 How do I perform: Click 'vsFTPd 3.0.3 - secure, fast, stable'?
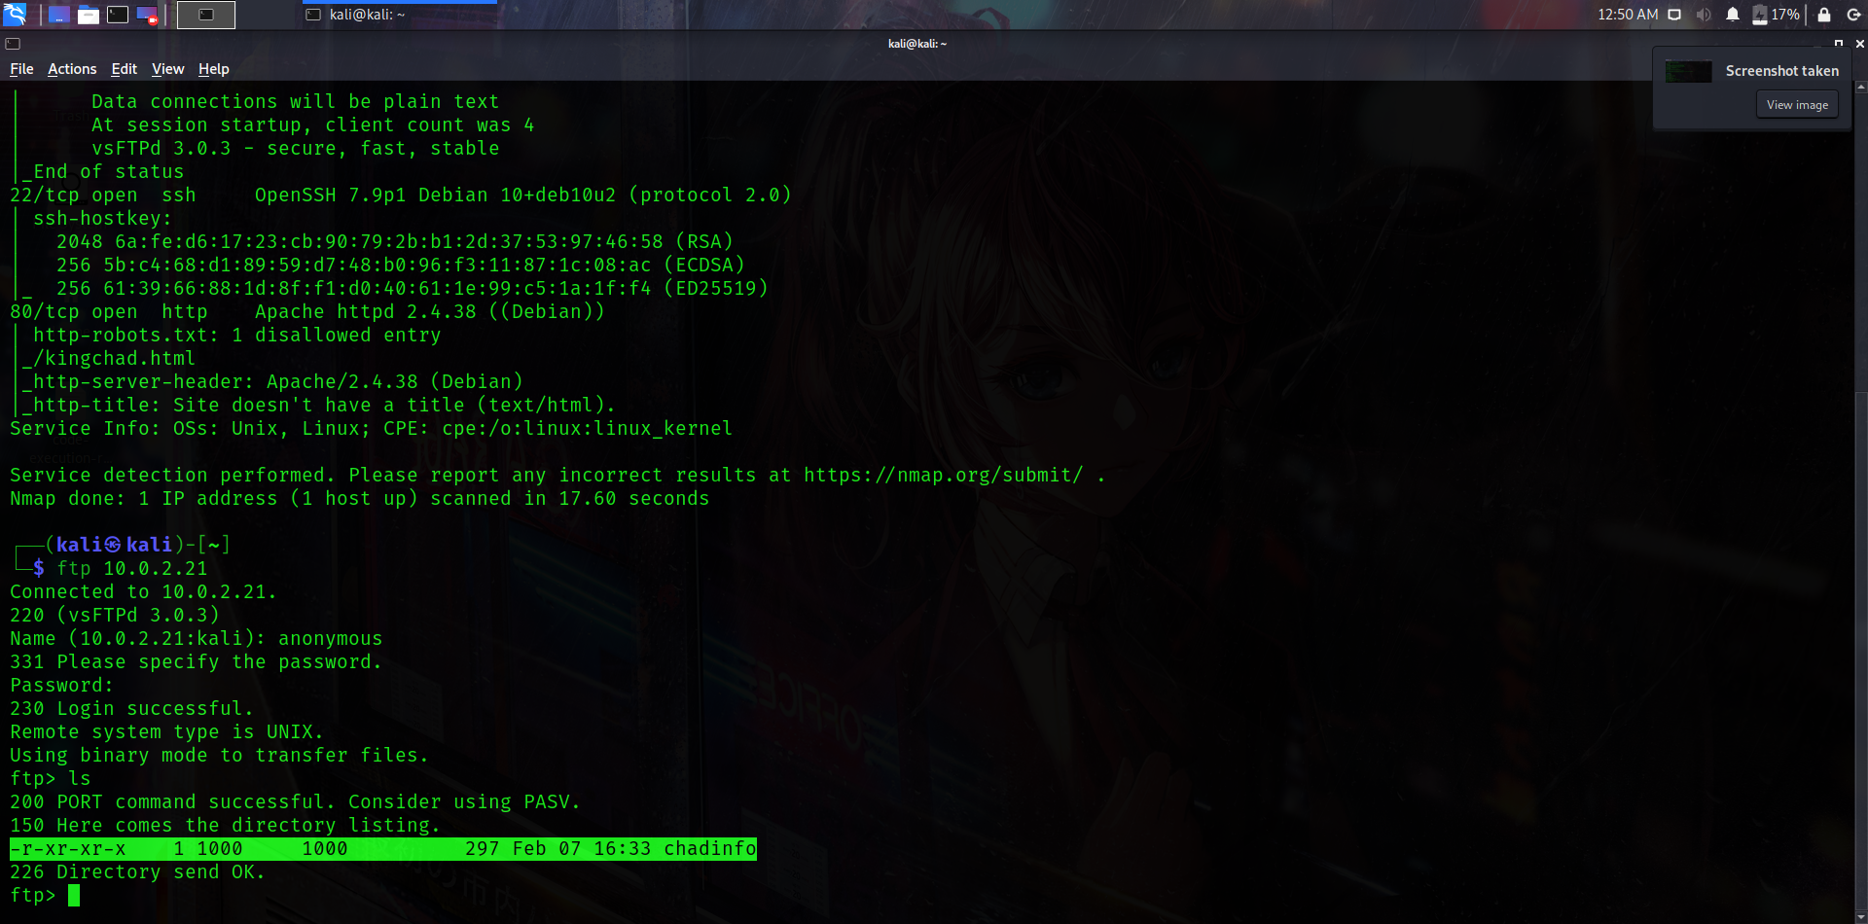tap(296, 149)
